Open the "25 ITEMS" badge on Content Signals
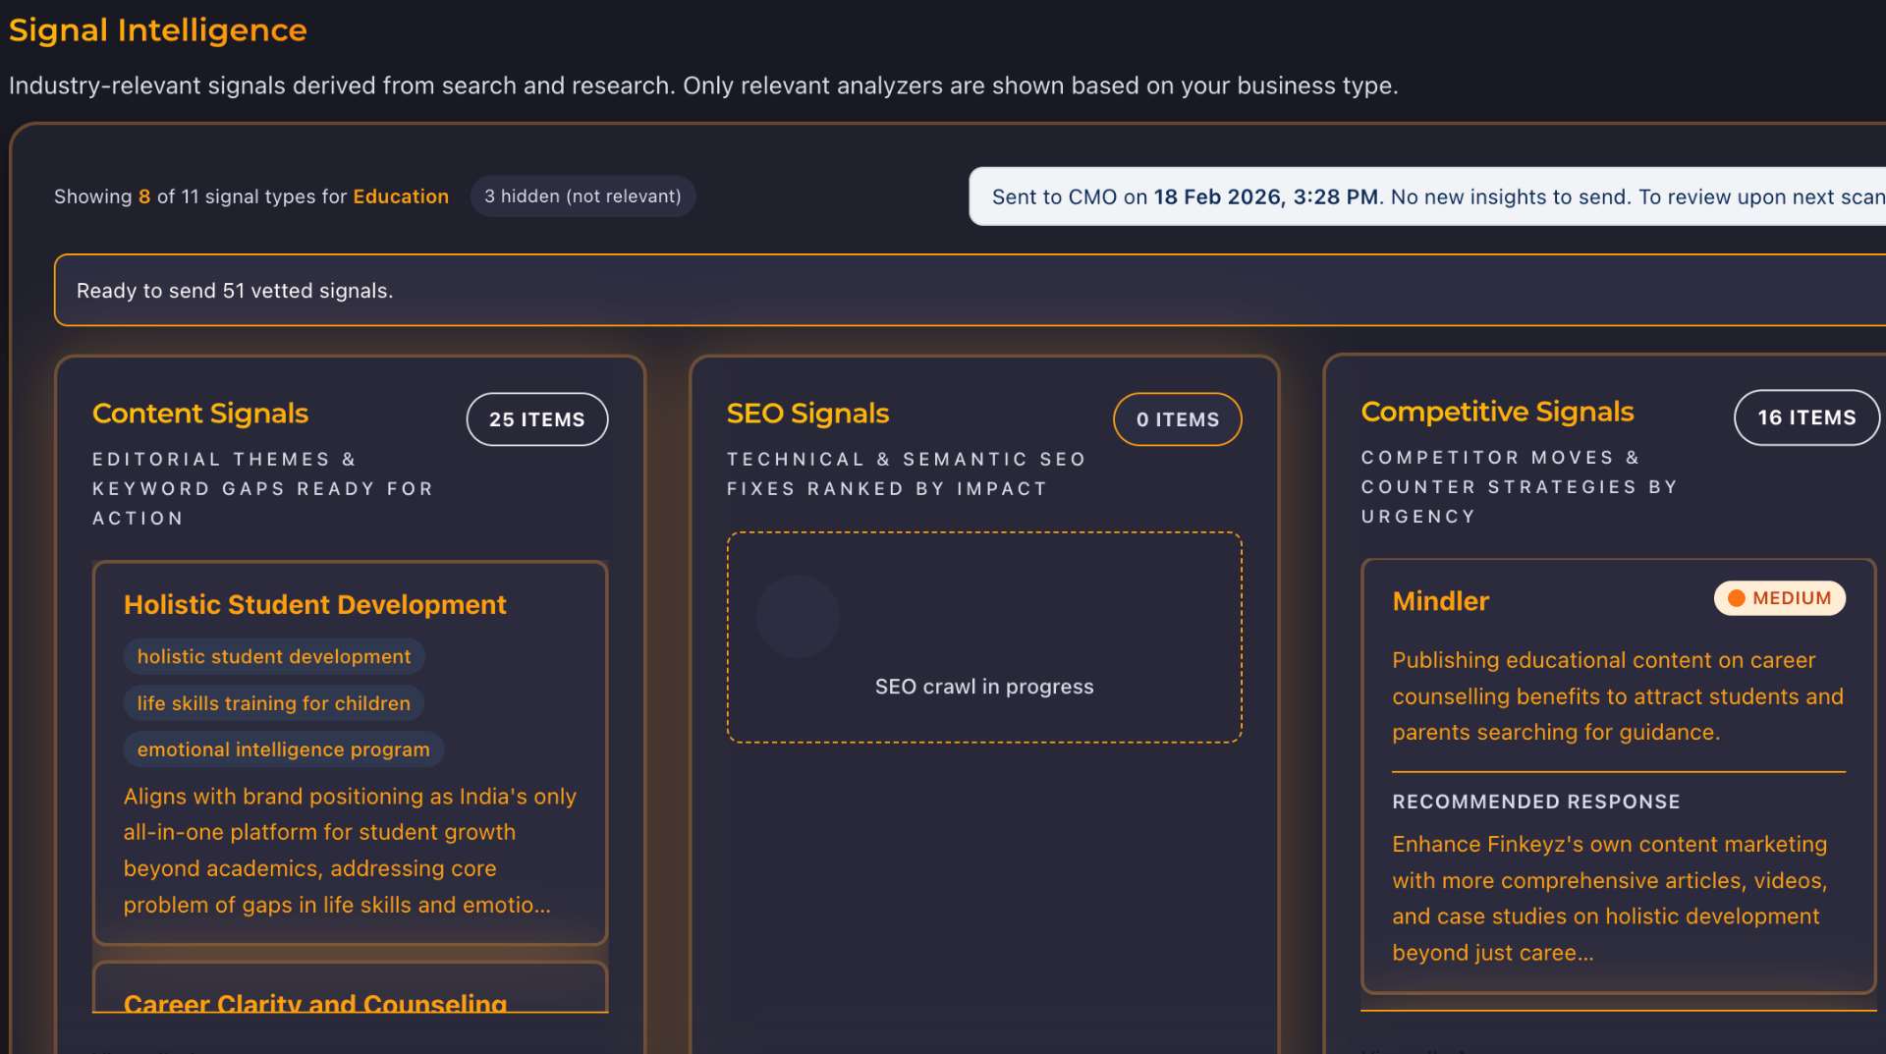The image size is (1886, 1054). (x=536, y=418)
